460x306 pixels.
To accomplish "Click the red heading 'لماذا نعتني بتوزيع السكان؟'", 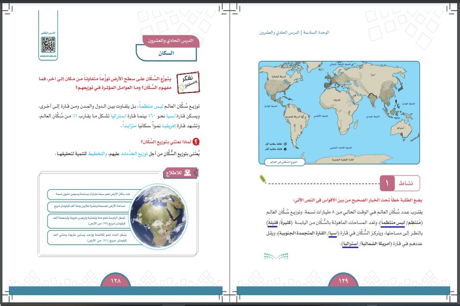I will click(x=166, y=142).
